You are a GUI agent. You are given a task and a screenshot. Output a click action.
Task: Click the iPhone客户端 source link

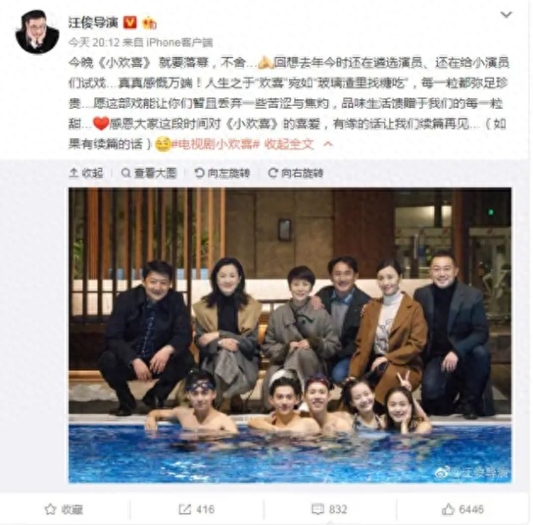[x=180, y=42]
